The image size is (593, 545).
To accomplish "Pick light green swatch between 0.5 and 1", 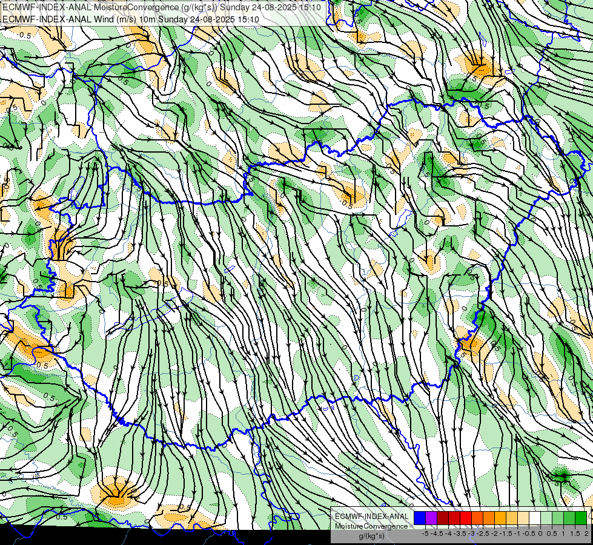I will pos(558,518).
